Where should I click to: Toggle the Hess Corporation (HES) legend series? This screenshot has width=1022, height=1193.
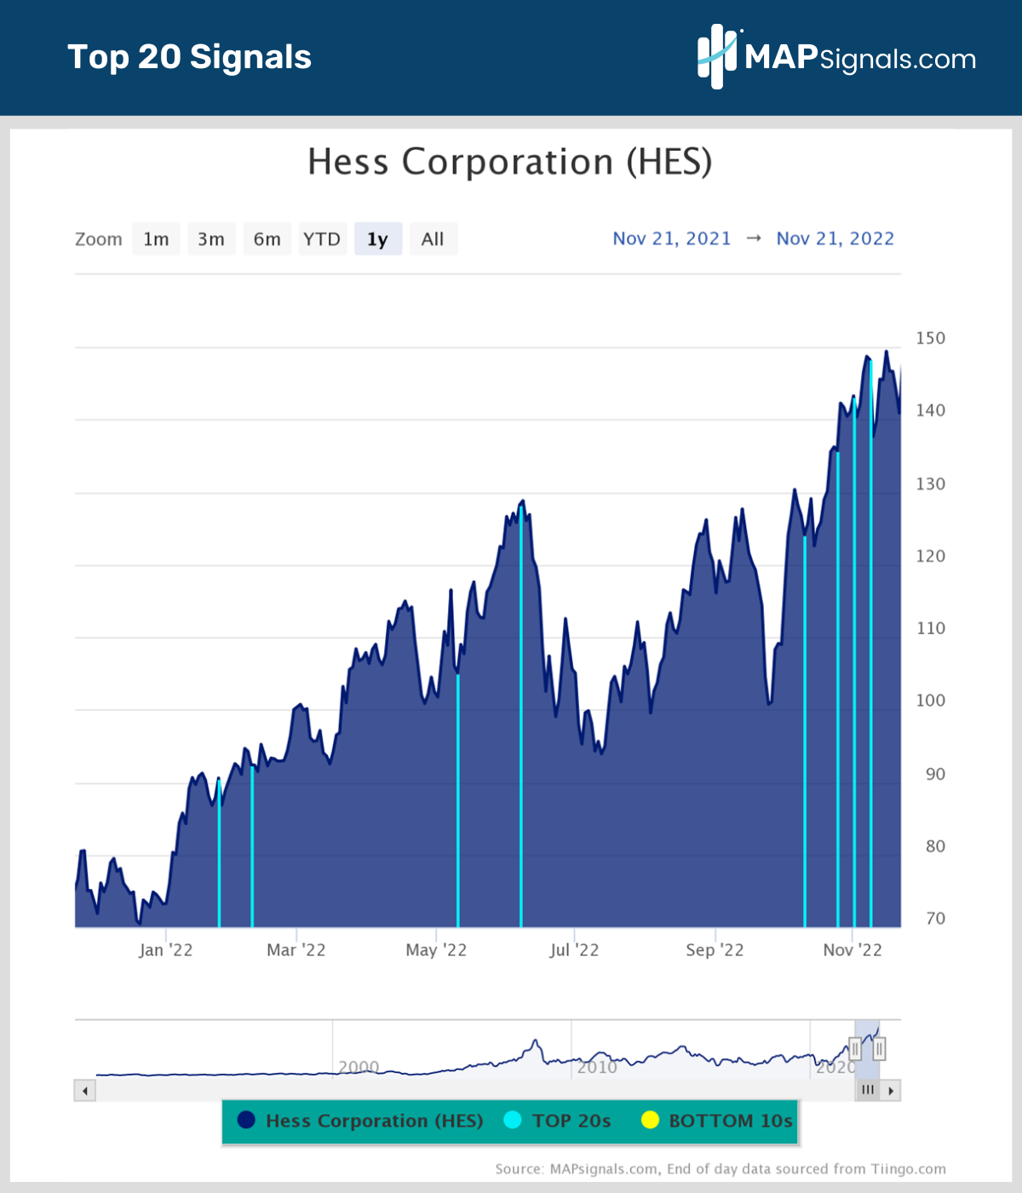coord(360,1121)
